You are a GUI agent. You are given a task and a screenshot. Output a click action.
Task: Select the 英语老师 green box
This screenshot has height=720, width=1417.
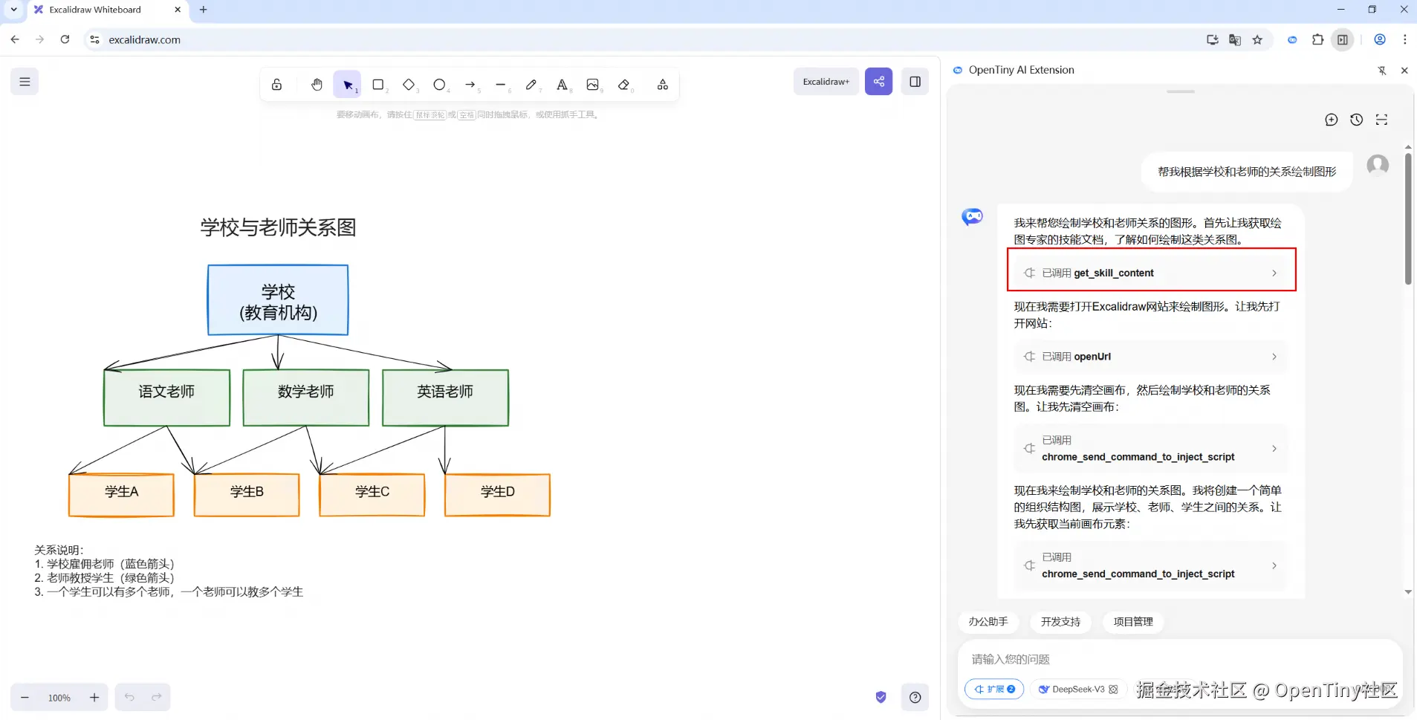445,398
